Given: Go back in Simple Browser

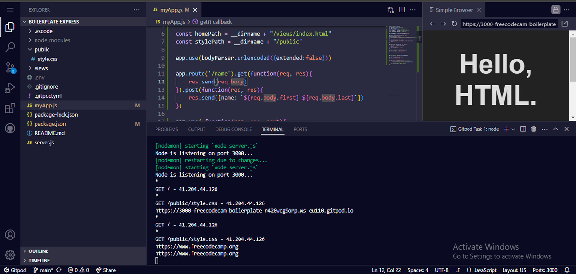Looking at the screenshot, I should (432, 24).
